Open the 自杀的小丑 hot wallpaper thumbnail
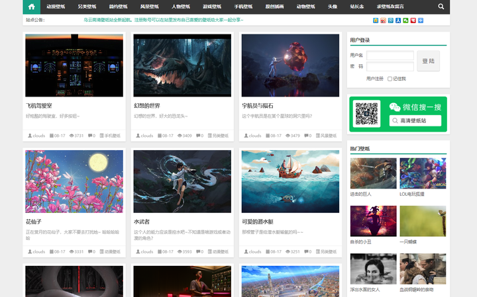Image resolution: width=477 pixels, height=297 pixels. [373, 221]
